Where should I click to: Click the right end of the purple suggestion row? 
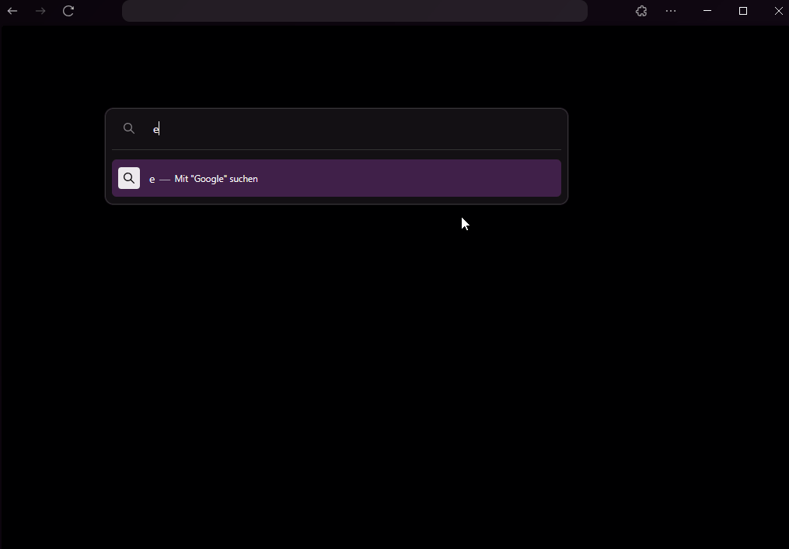[x=536, y=178]
